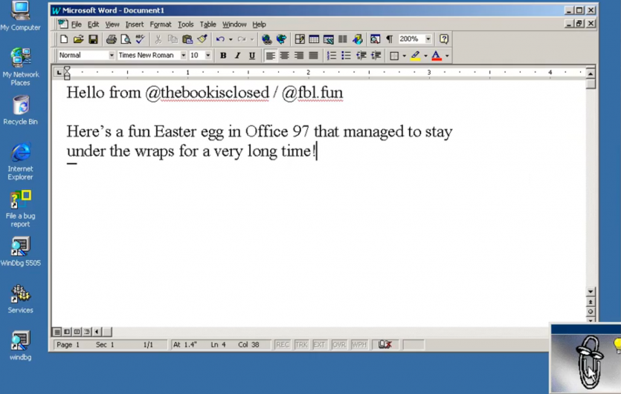
Task: Open the Format menu
Action: [160, 24]
